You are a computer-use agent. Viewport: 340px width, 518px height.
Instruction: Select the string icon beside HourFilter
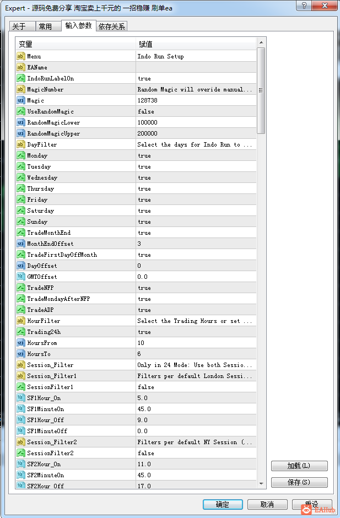[x=20, y=321]
